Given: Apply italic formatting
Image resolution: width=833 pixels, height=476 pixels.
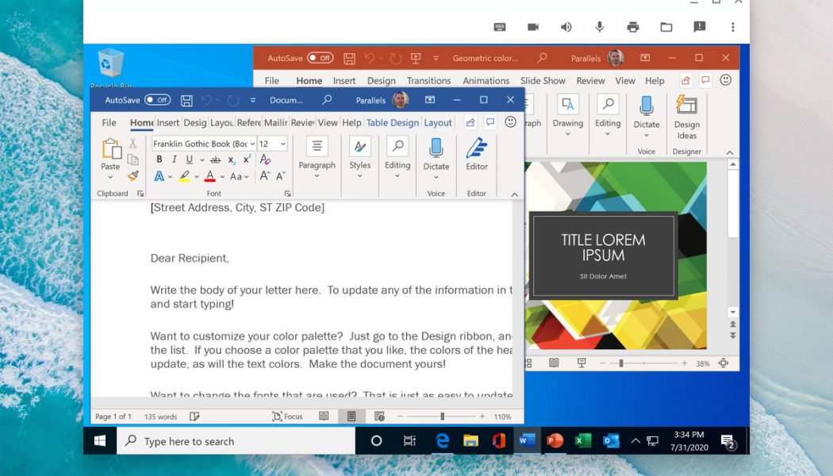Looking at the screenshot, I should [175, 159].
